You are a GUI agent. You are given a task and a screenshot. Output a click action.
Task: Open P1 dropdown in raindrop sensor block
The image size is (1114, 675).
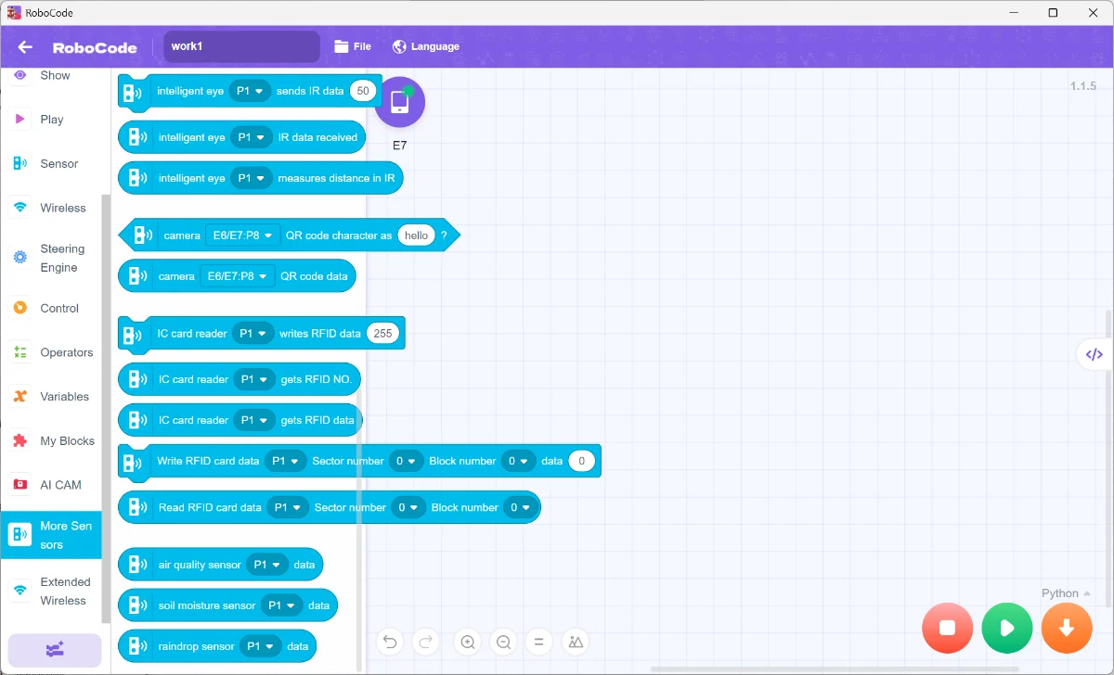(x=261, y=646)
